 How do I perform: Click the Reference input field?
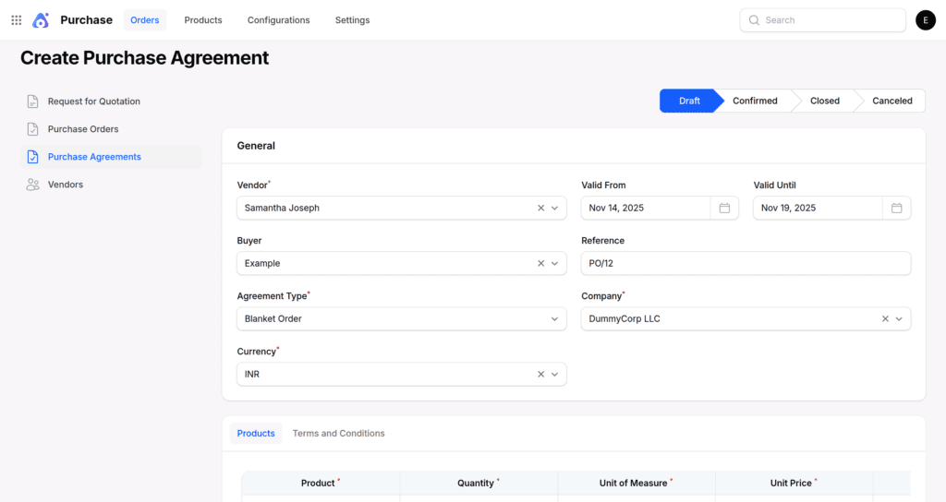pyautogui.click(x=746, y=264)
